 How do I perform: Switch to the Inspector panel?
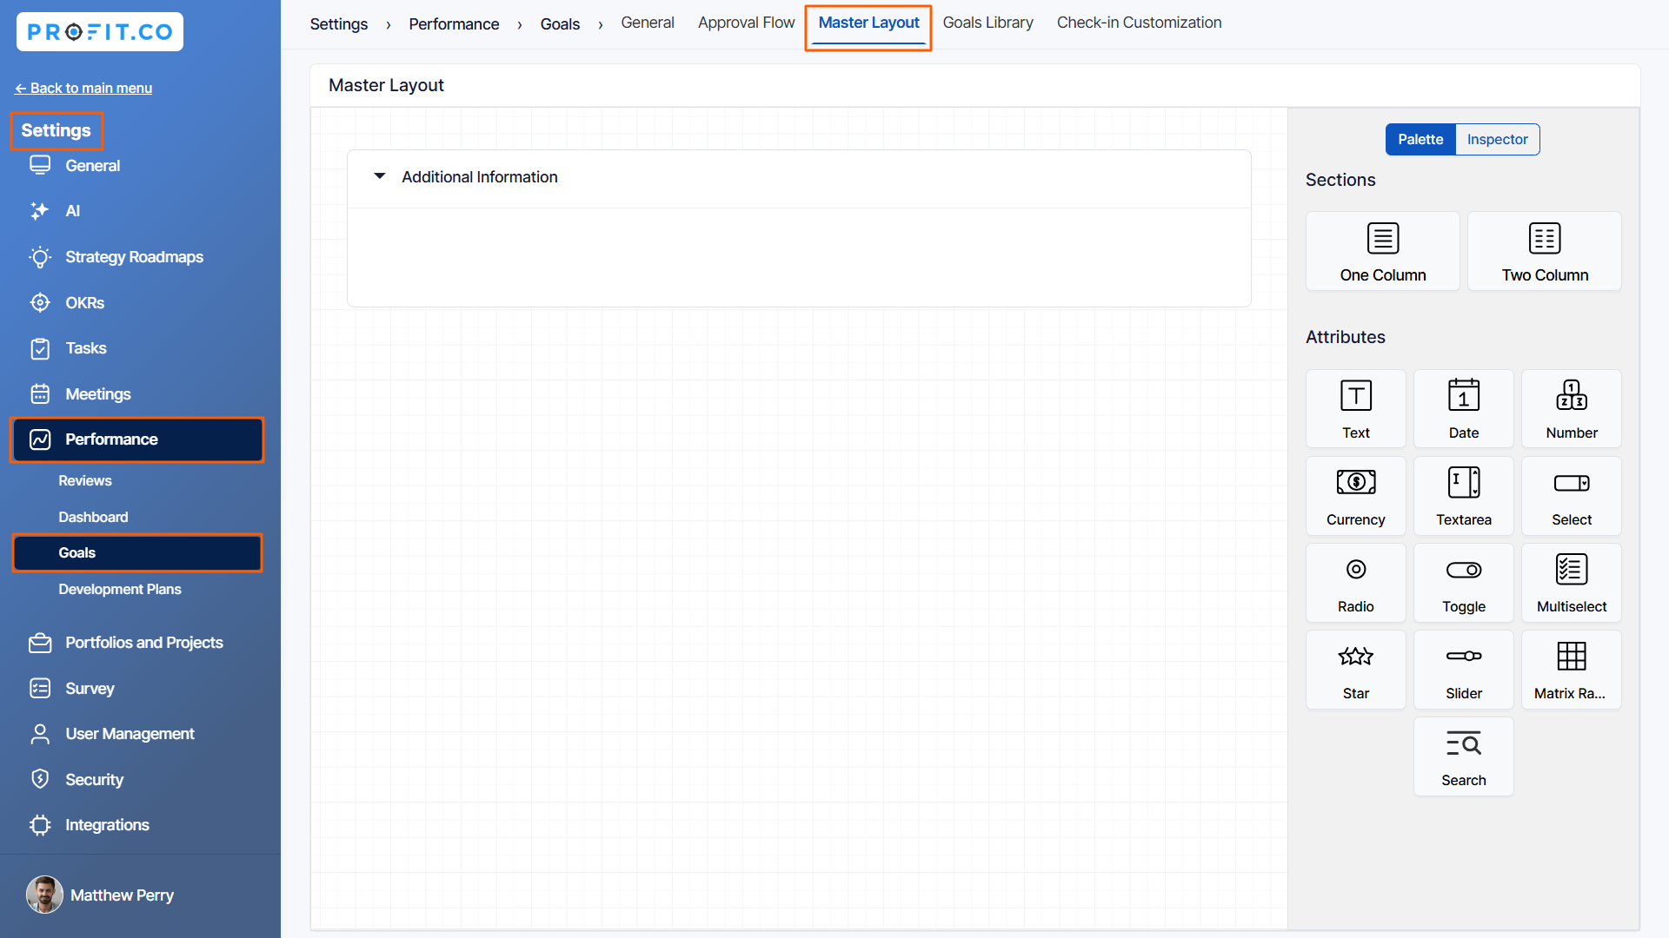pyautogui.click(x=1496, y=140)
